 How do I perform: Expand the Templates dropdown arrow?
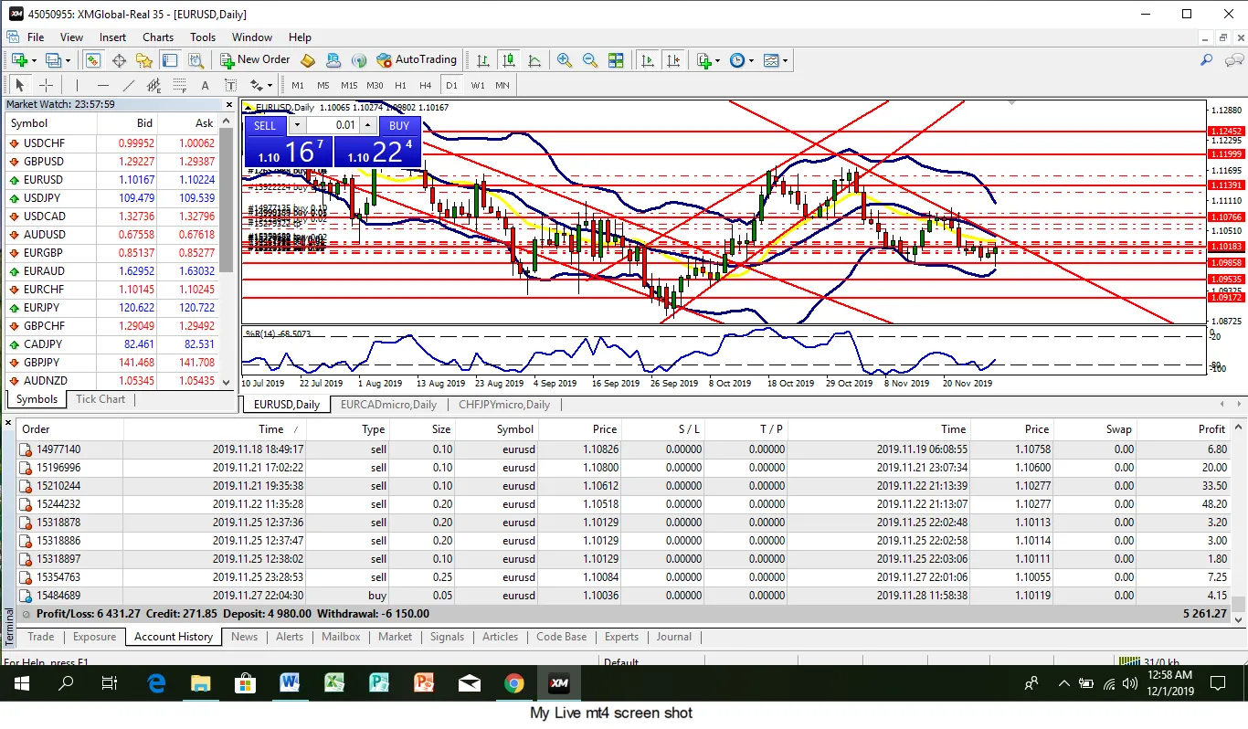click(x=785, y=60)
